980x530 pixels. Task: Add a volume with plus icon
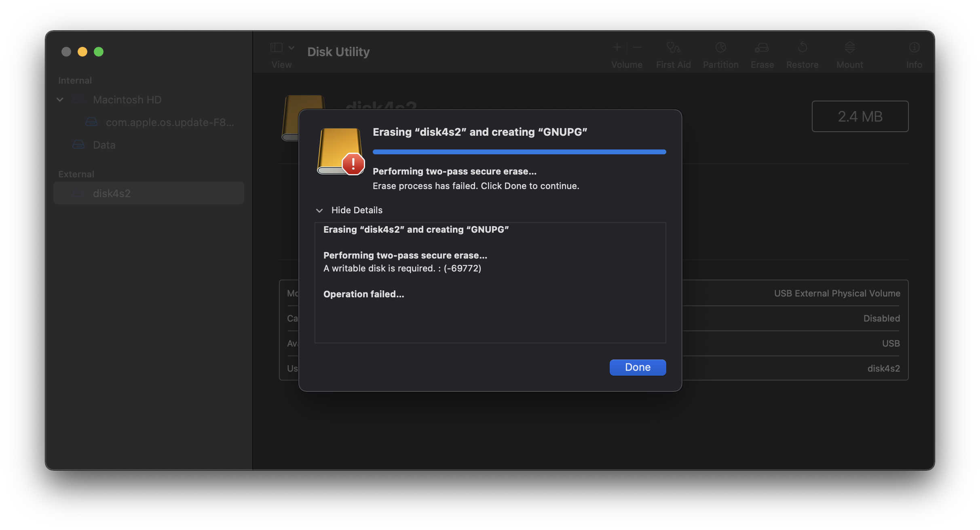[617, 48]
